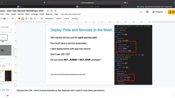Open the Edit menu
Image resolution: width=175 pixels, height=98 pixels.
(x=2, y=14)
